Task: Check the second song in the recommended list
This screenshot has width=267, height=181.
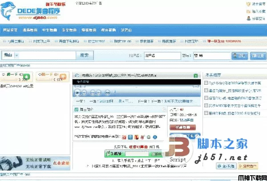Action: point(206,90)
